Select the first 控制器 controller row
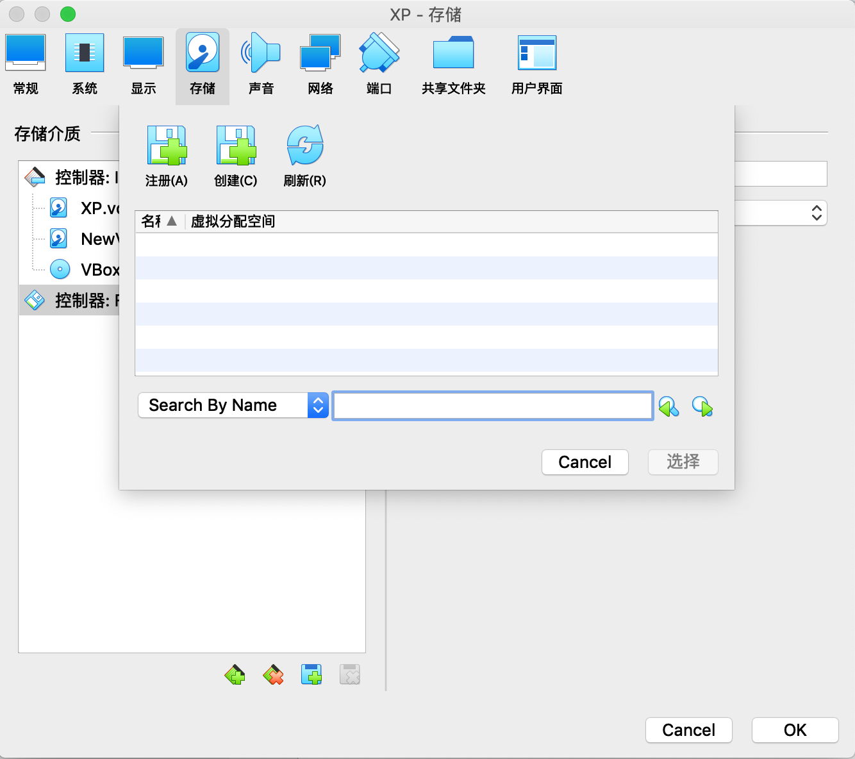 coord(69,177)
